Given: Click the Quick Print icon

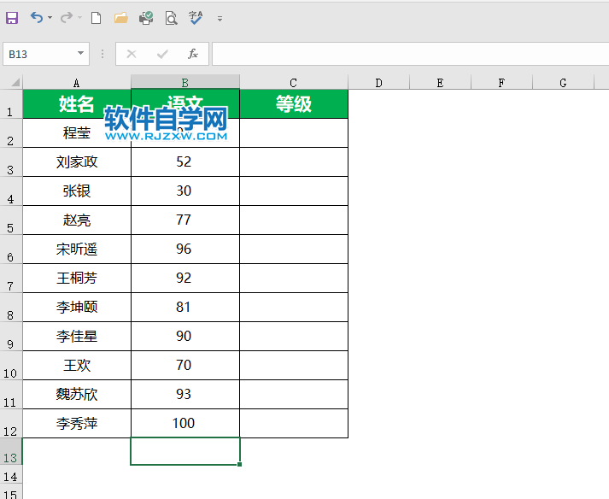Looking at the screenshot, I should [146, 18].
